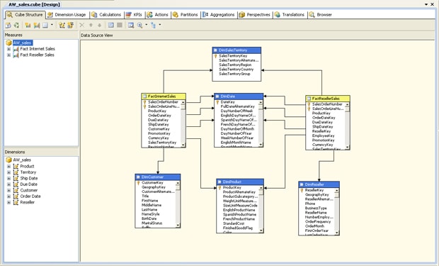Screen dimensions: 439x266
Task: Click the Find Table toolbar icon
Action: (131, 26)
